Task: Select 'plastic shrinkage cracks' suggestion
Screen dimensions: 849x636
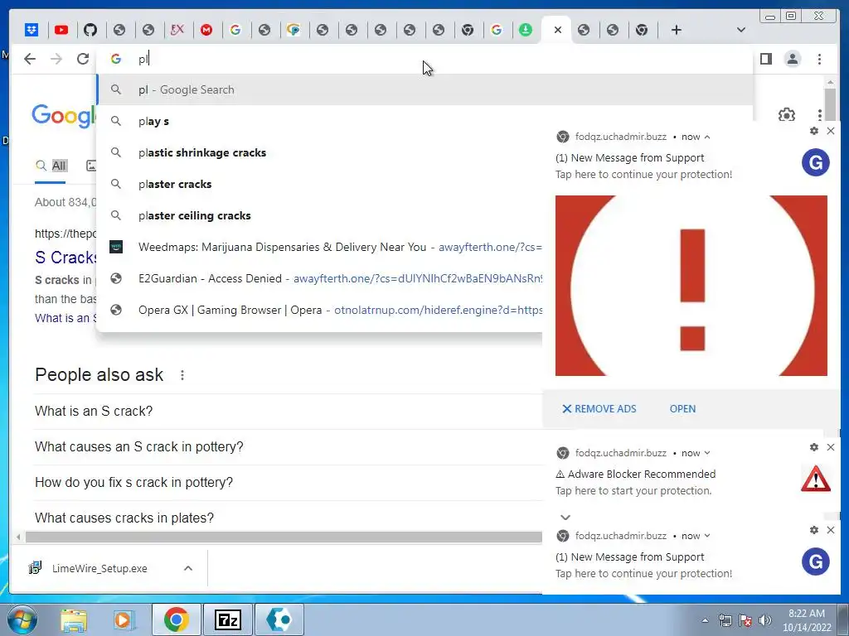Action: tap(319, 152)
